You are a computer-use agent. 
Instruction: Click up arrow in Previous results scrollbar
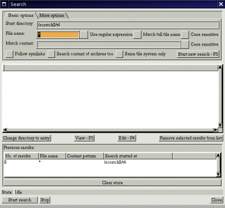point(218,155)
